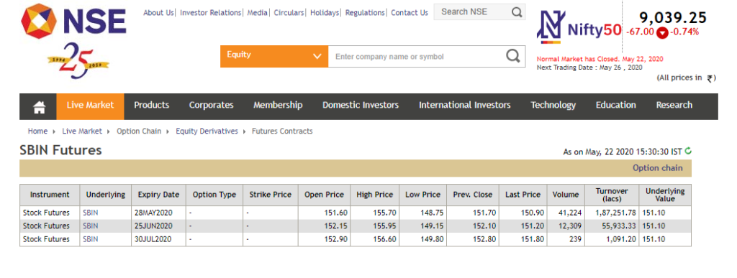Image resolution: width=737 pixels, height=278 pixels.
Task: Open the Research menu
Action: pyautogui.click(x=674, y=105)
